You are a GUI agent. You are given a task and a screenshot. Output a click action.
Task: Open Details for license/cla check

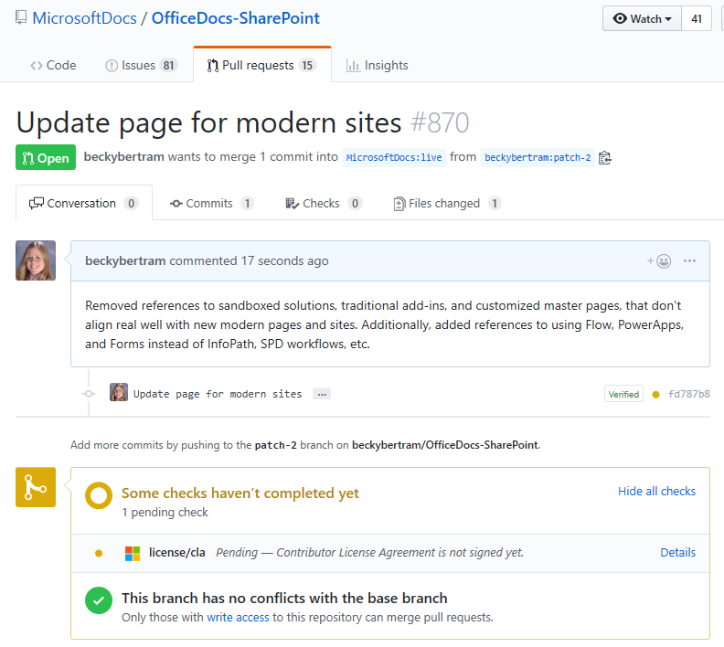[x=677, y=552]
